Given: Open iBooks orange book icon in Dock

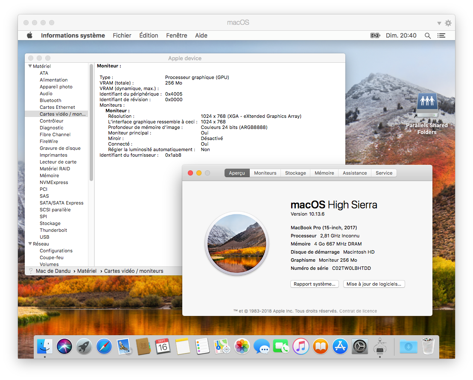Looking at the screenshot, I should (320, 346).
